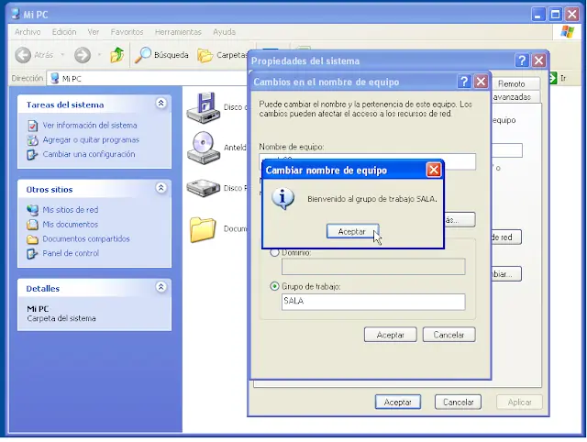Open the Edición menu
This screenshot has width=587, height=442.
64,32
